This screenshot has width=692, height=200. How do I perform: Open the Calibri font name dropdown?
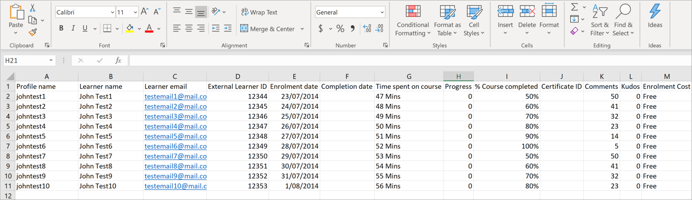click(x=112, y=12)
